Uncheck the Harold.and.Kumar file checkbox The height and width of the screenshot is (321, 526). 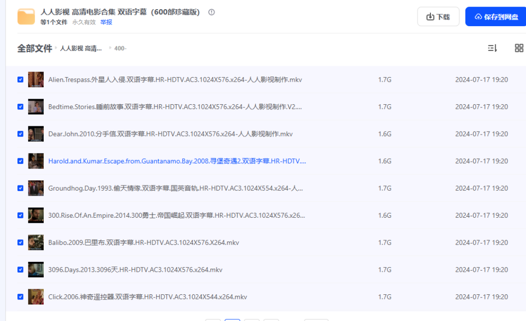click(x=21, y=161)
